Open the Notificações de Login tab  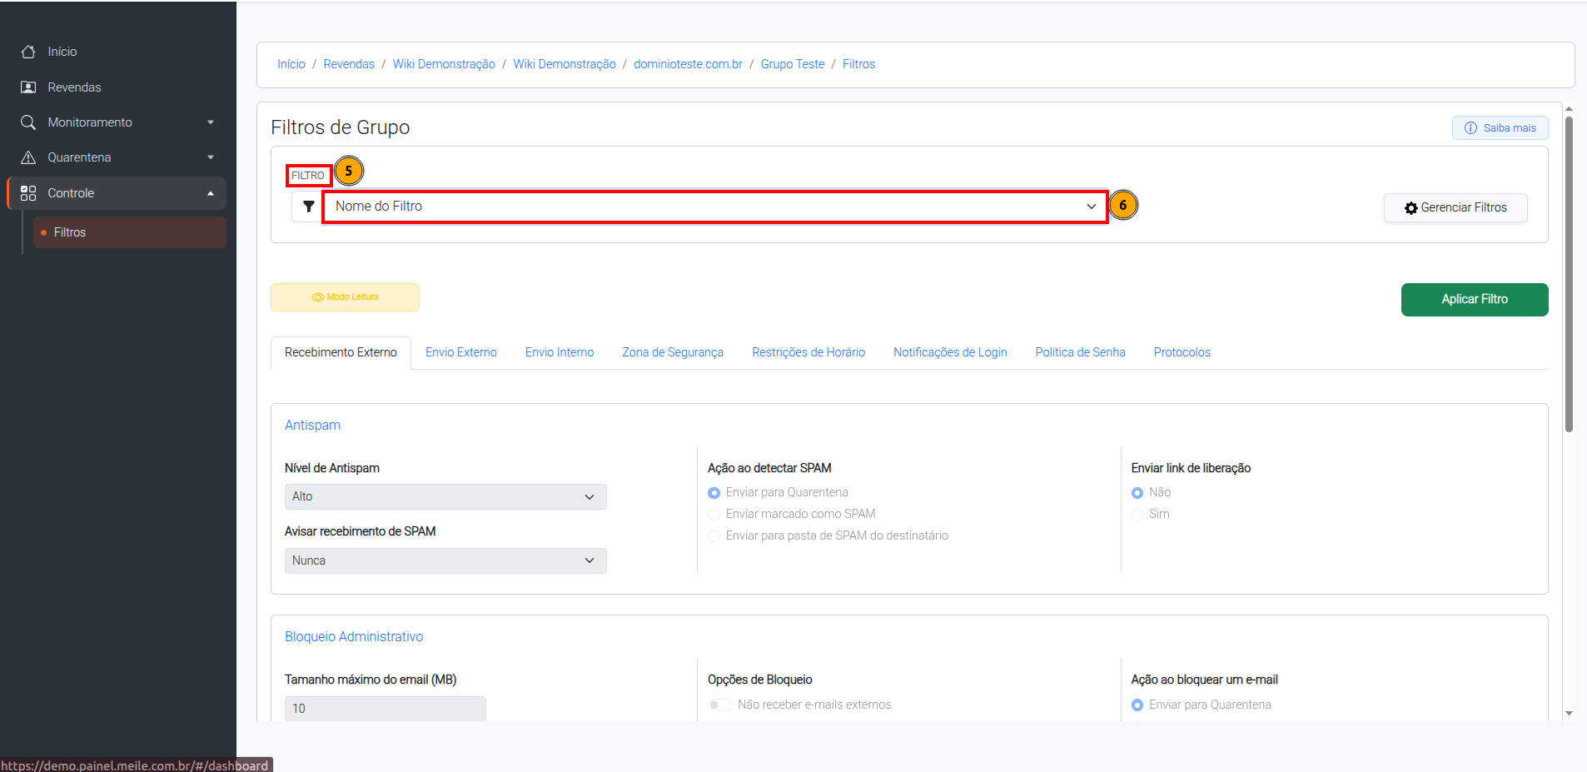(950, 352)
